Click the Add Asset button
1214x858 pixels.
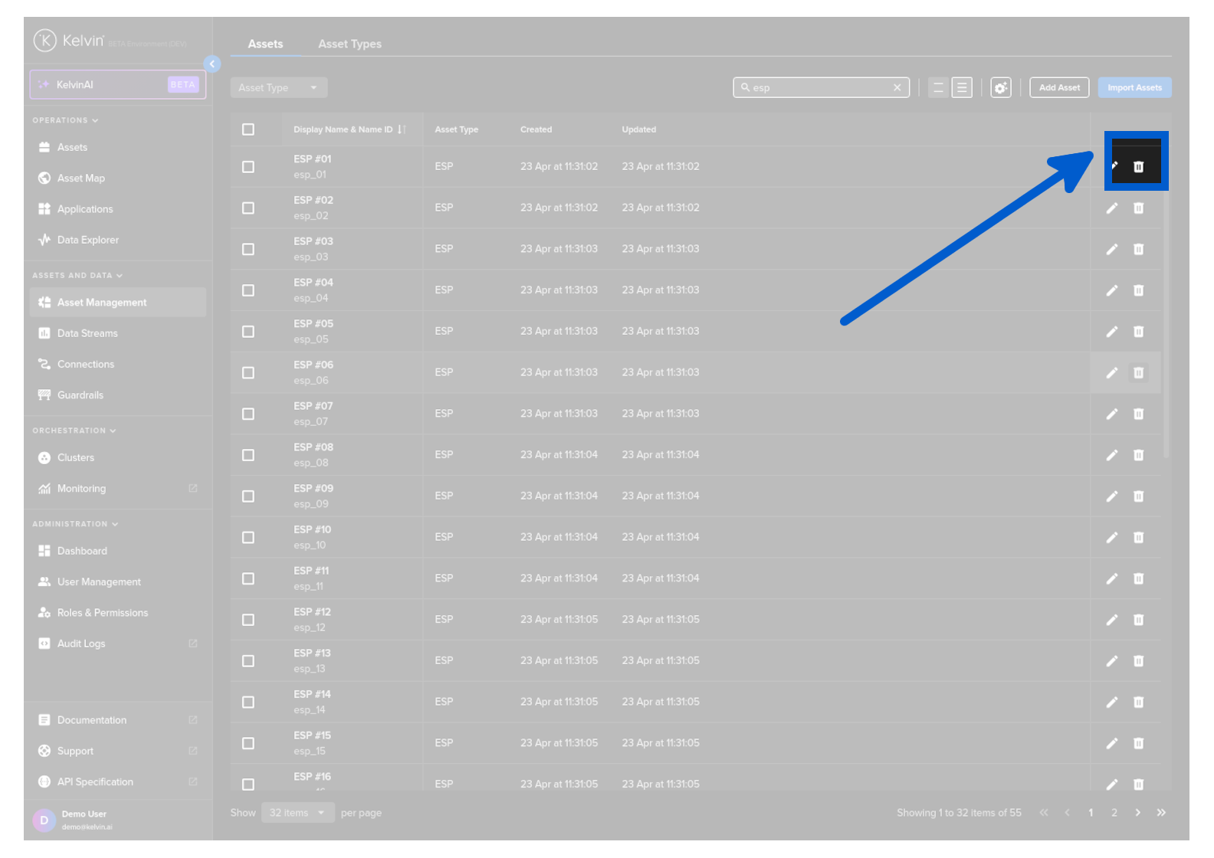pyautogui.click(x=1058, y=88)
